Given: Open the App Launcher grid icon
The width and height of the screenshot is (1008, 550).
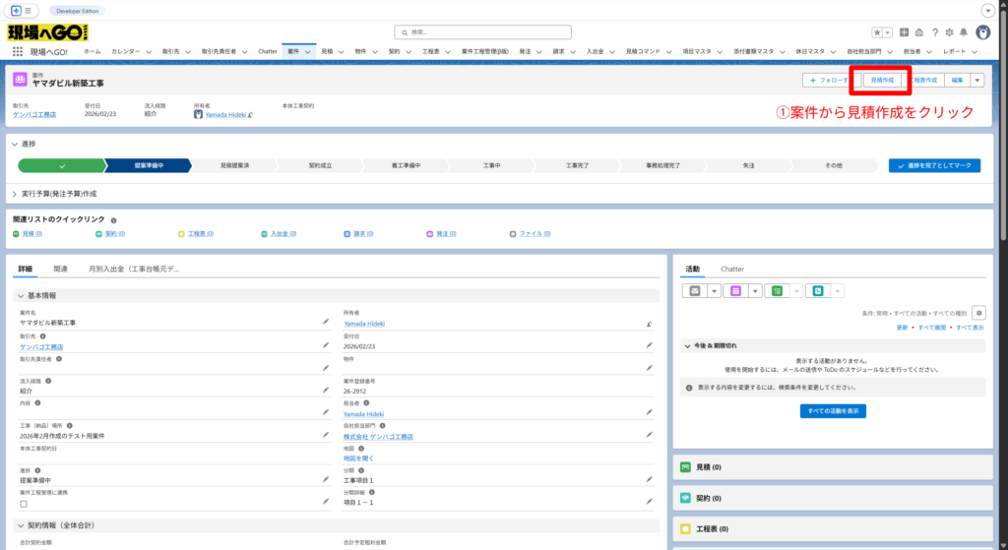Looking at the screenshot, I should click(18, 51).
